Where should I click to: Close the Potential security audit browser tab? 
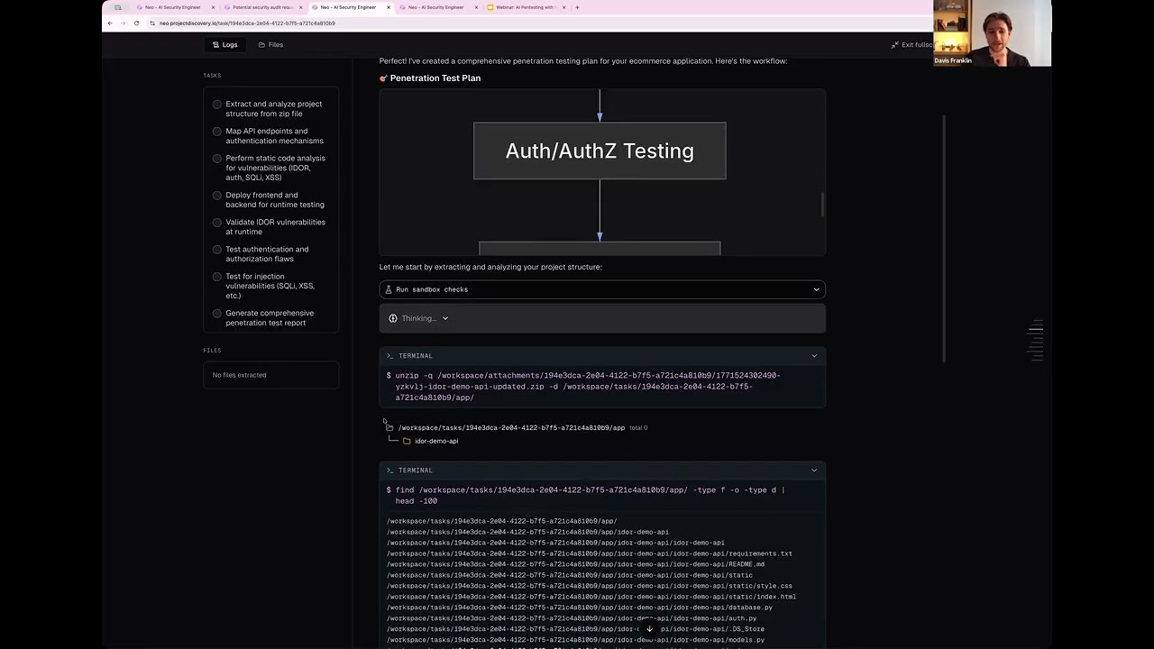tap(301, 7)
